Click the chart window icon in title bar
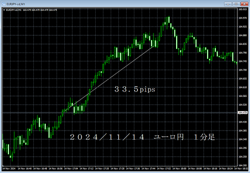Viewport: 250px width, 173px height. point(4,4)
